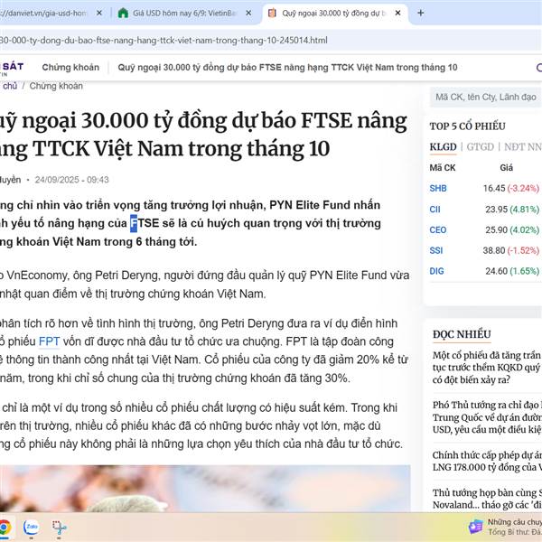
Task: Open the FPT stock link in the article
Action: [x=49, y=341]
